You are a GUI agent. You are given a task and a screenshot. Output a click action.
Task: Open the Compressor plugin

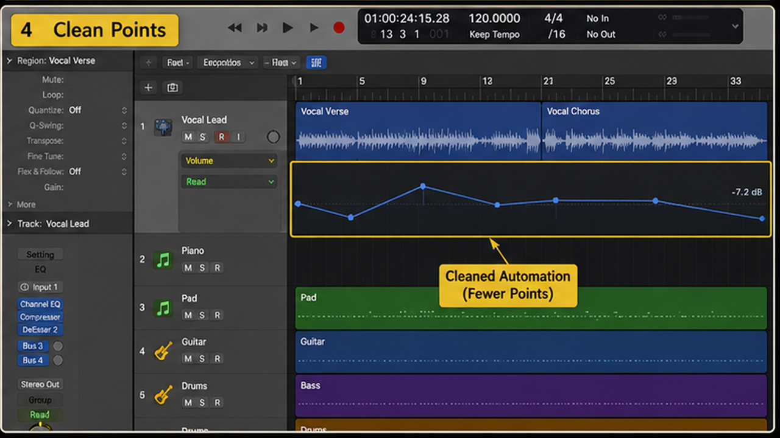click(40, 317)
